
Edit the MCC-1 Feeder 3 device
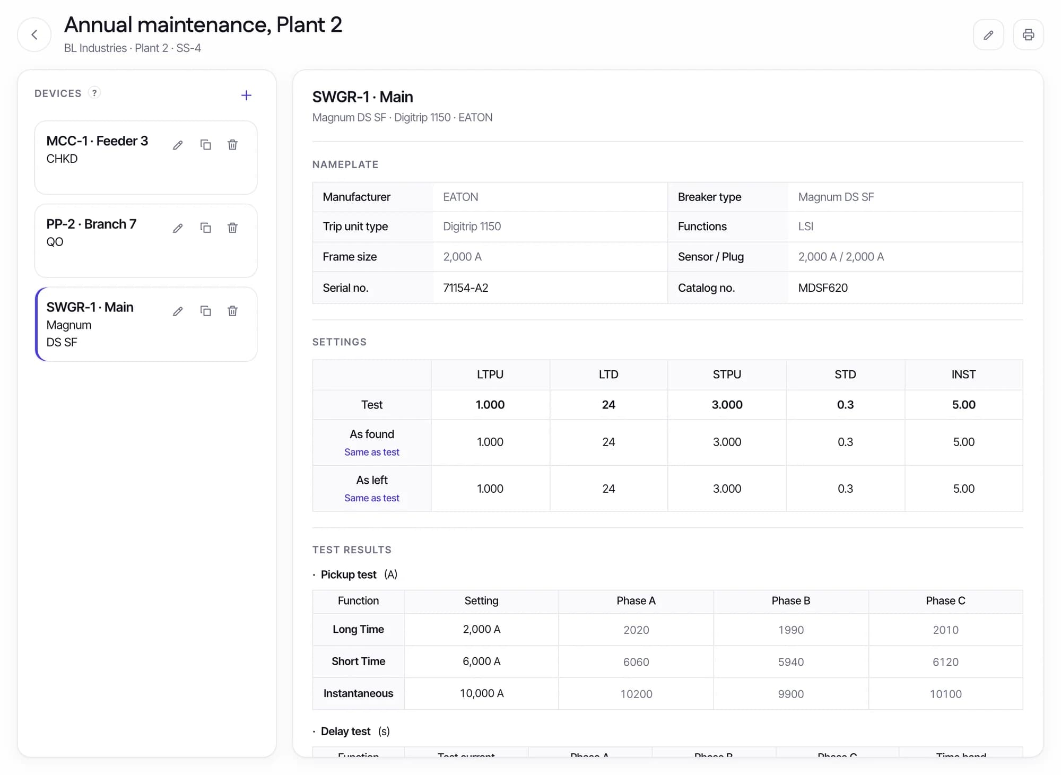click(178, 145)
